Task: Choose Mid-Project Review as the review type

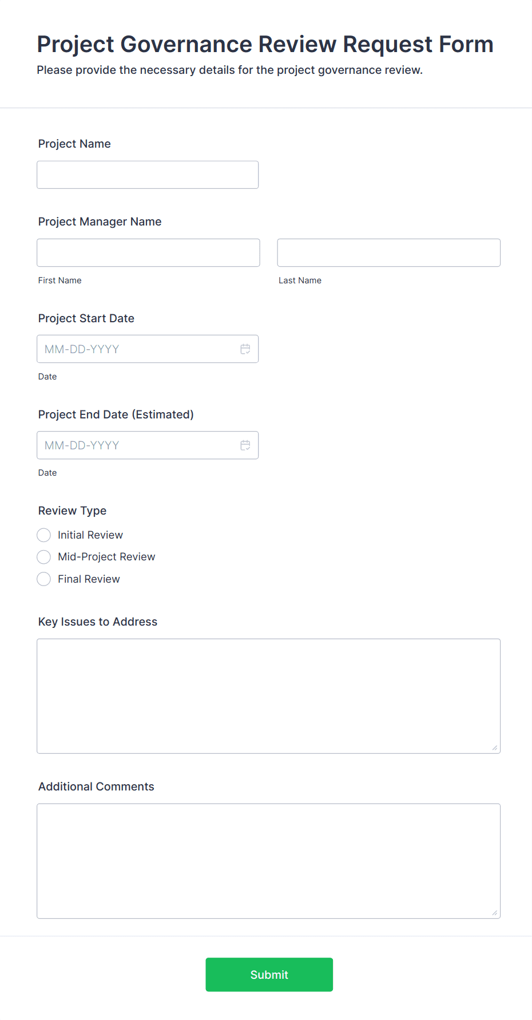Action: pos(43,556)
